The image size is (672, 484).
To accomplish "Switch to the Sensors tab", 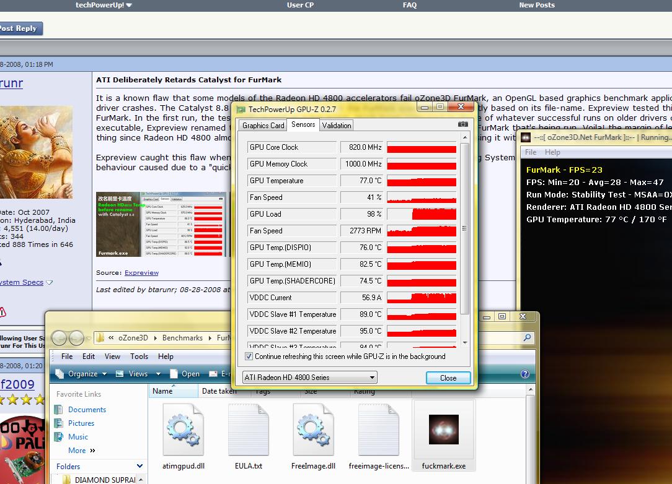I will click(x=303, y=124).
